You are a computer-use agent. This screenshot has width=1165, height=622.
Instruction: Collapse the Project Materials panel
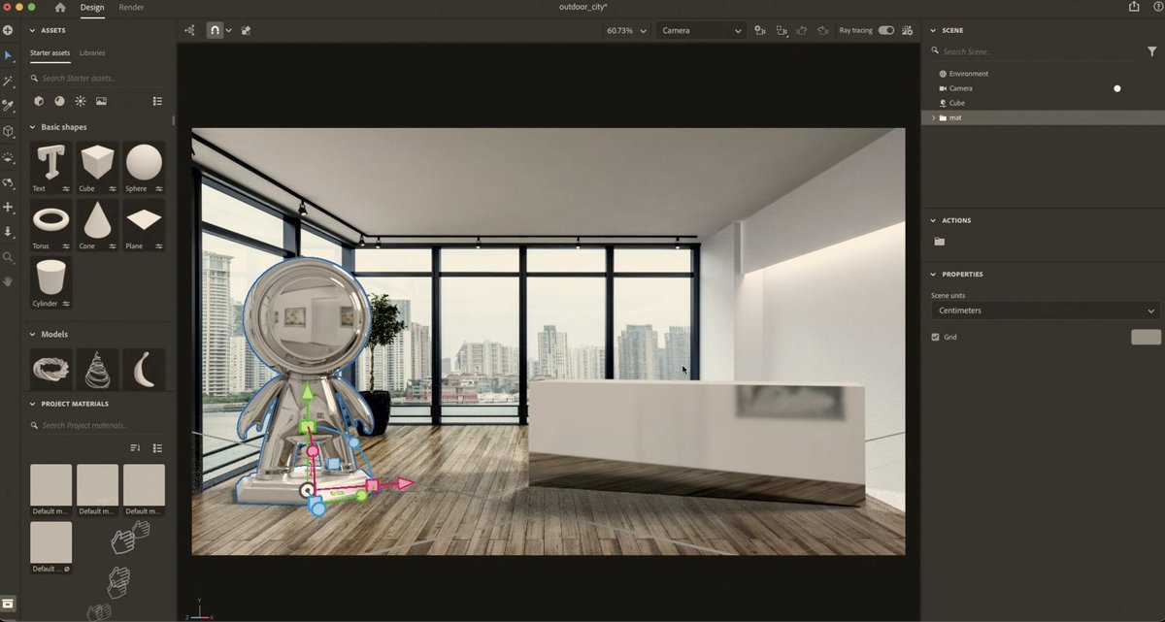point(32,403)
